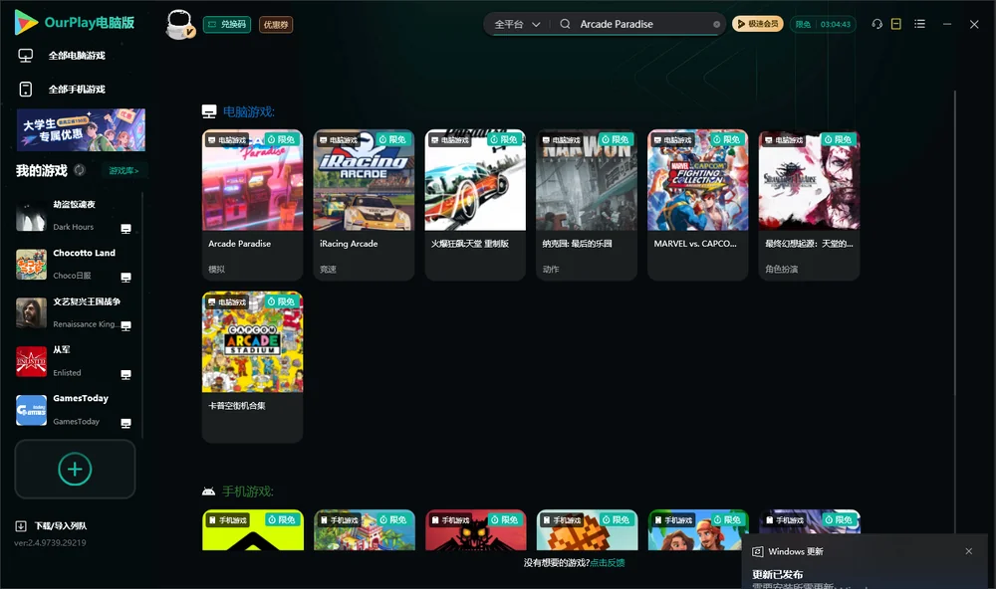Click the 手机游戏 Android section icon
This screenshot has width=996, height=589.
[x=208, y=491]
